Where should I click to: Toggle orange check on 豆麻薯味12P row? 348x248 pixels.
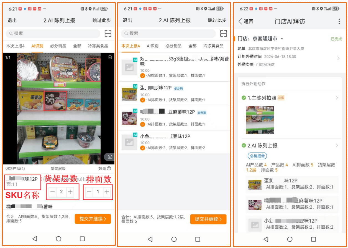pyautogui.click(x=143, y=124)
